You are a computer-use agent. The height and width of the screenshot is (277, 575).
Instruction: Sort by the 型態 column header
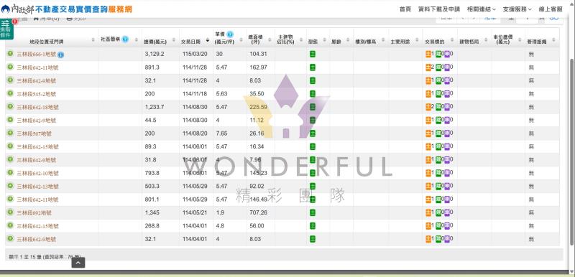click(x=313, y=42)
